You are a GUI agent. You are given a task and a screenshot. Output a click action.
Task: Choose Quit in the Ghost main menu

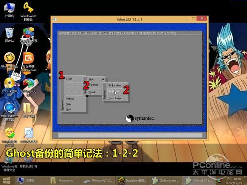point(68,109)
